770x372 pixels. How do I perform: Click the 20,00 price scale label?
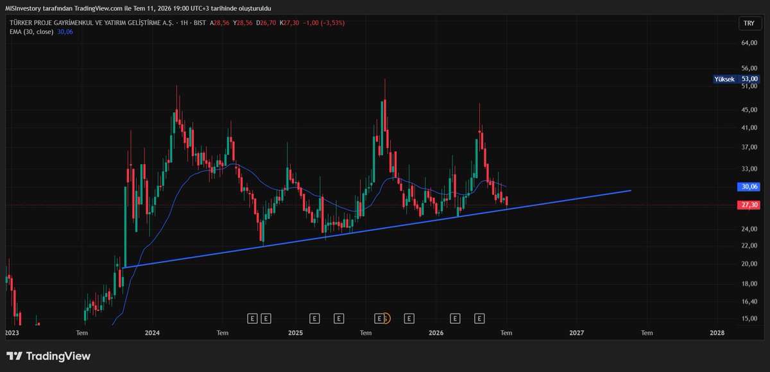[x=749, y=264]
